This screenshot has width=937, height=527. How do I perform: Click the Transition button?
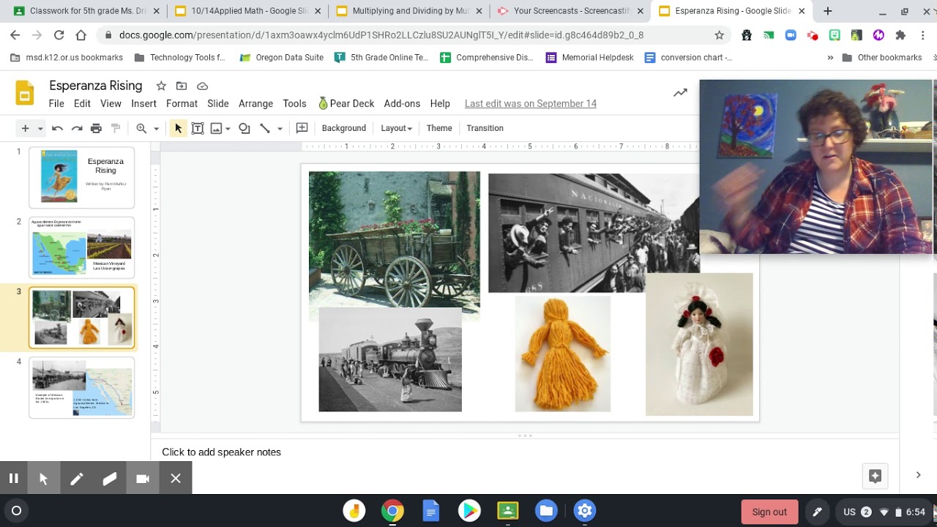[x=485, y=128]
